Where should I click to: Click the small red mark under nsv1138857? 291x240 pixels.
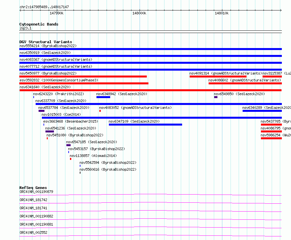[x=71, y=159]
